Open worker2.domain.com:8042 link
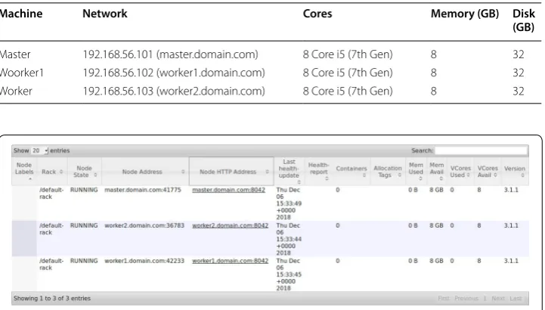Screen dimensions: 545x310 click(x=230, y=225)
